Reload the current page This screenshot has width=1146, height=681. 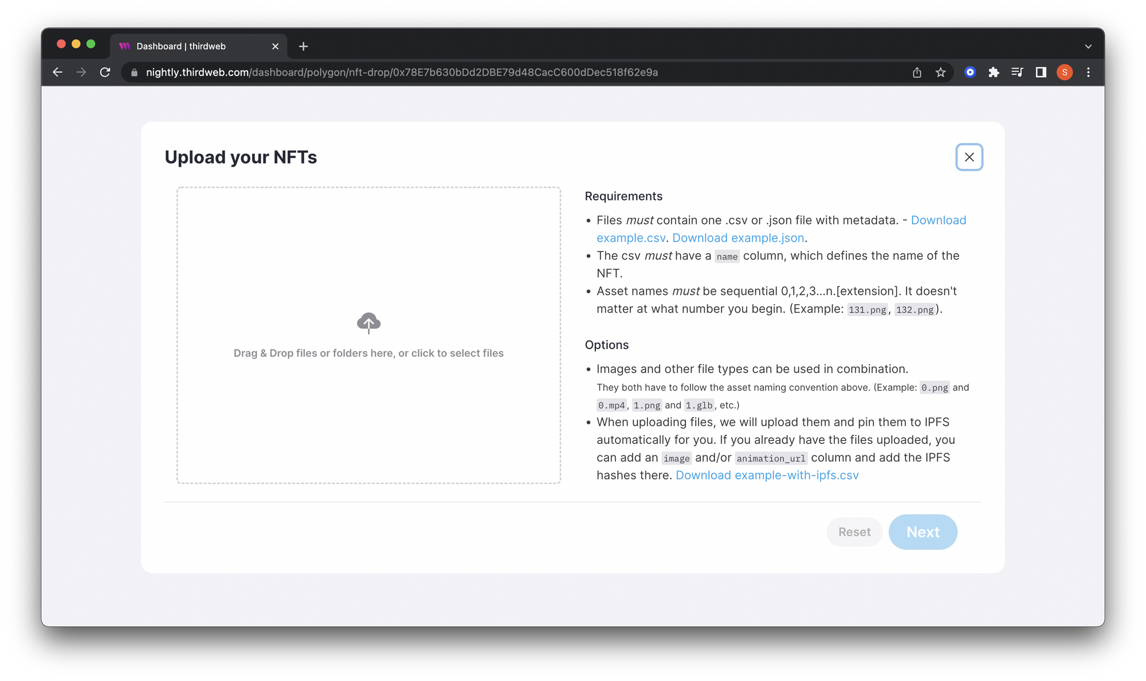[x=105, y=72]
